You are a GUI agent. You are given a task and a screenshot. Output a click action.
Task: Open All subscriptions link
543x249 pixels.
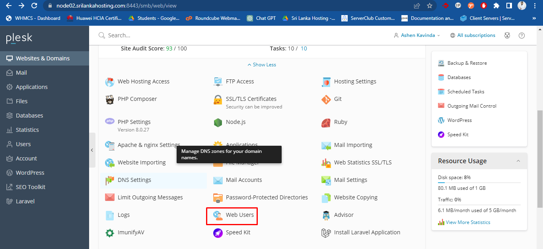pos(476,35)
